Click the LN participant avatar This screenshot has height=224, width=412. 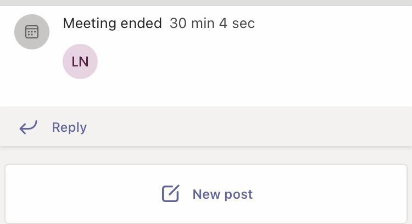pos(80,61)
